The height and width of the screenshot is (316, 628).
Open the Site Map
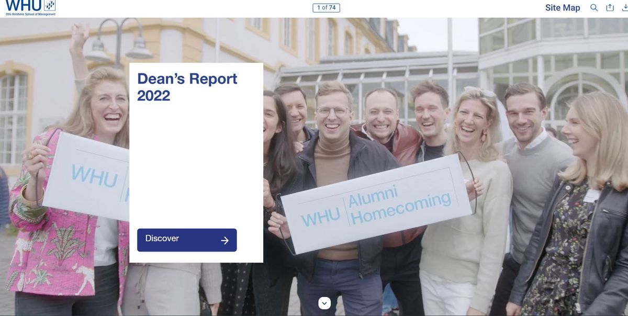pyautogui.click(x=563, y=7)
